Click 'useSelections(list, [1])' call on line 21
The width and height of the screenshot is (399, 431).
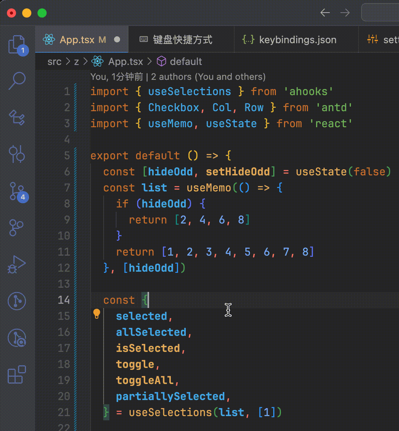[x=205, y=412]
